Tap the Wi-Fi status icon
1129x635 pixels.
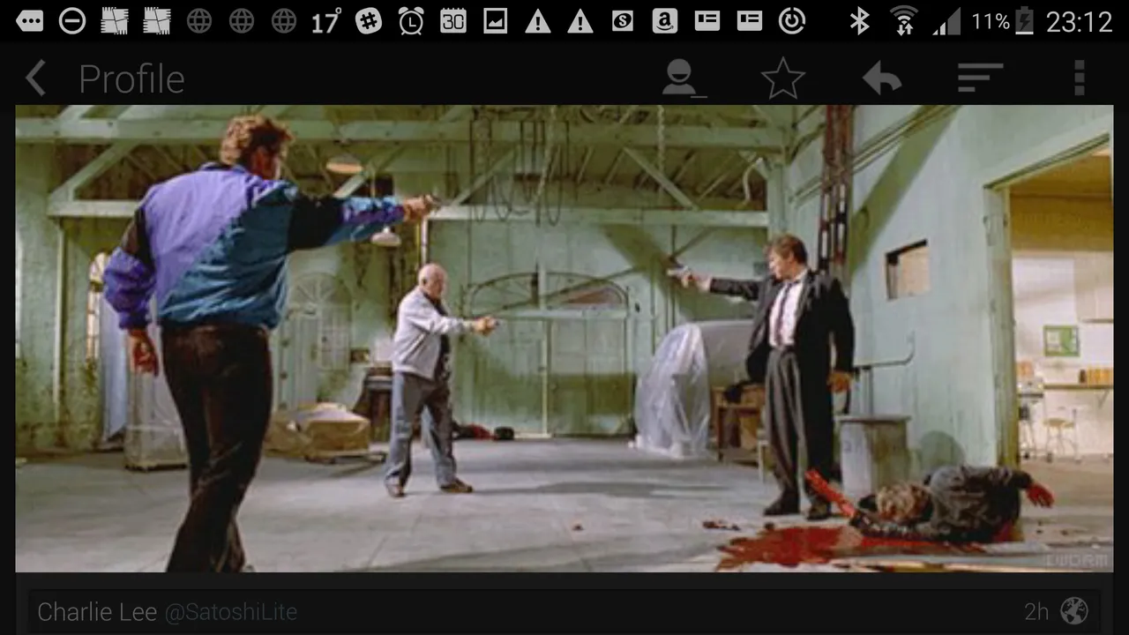point(903,21)
